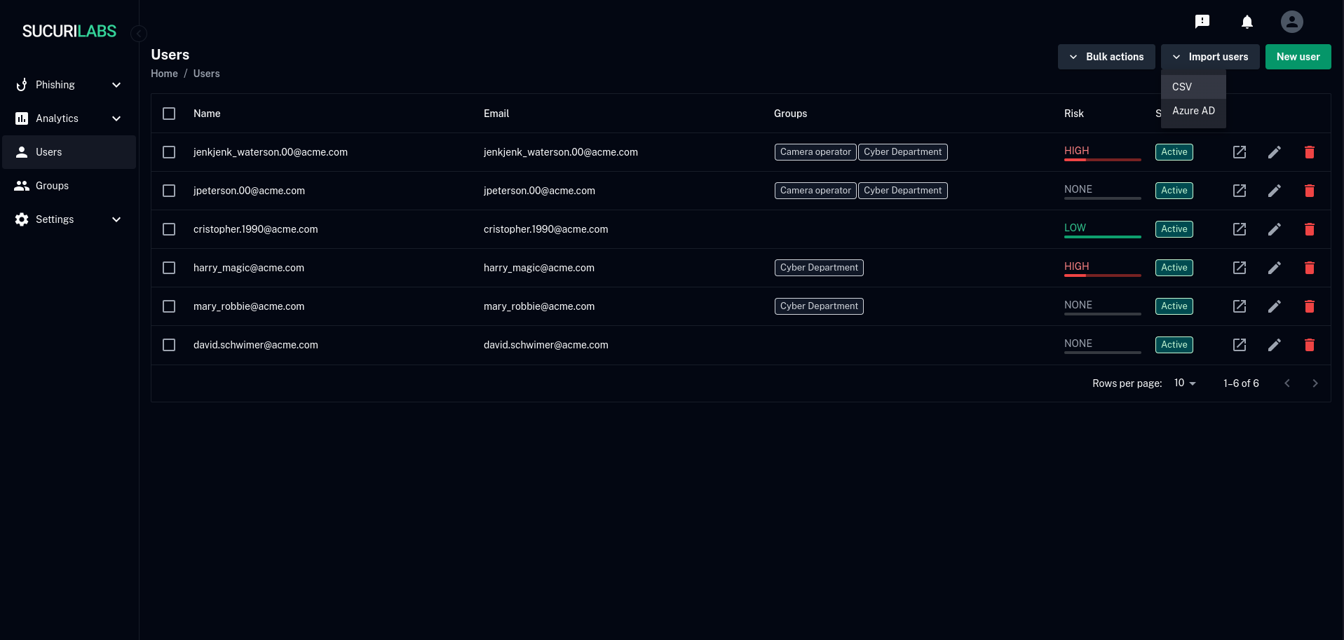Open cristopher.1990@acme.com details in new window
Image resolution: width=1344 pixels, height=640 pixels.
click(x=1239, y=229)
